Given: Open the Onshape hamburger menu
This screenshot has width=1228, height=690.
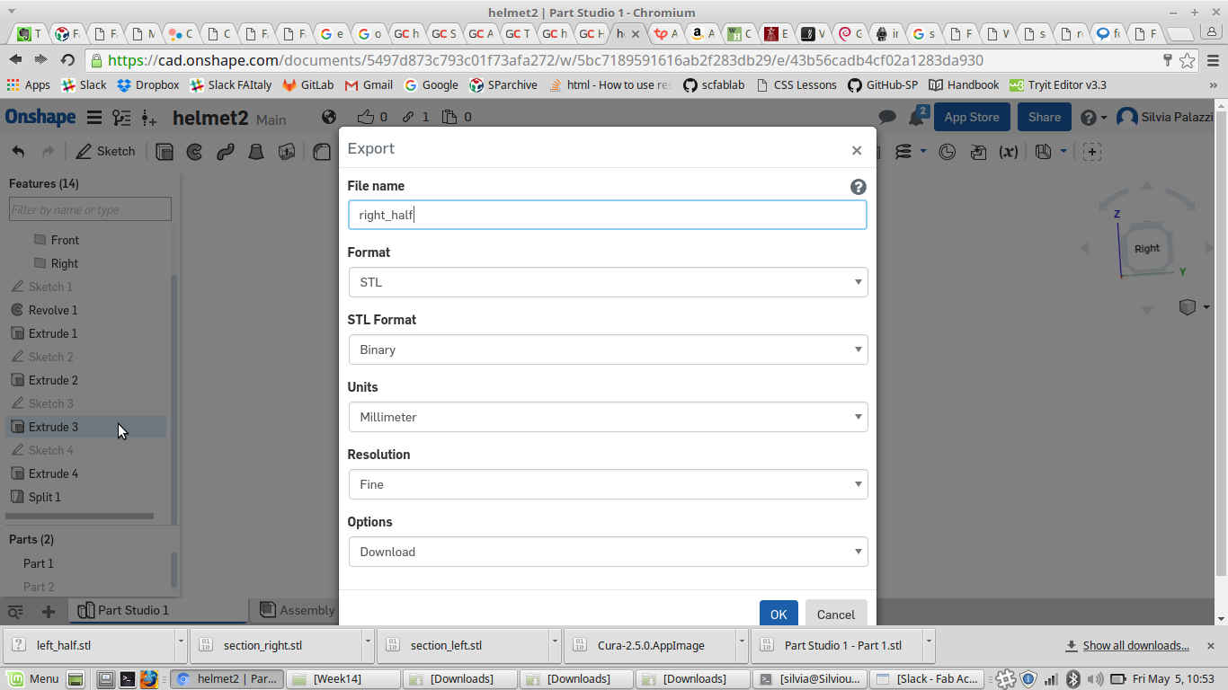Looking at the screenshot, I should pyautogui.click(x=93, y=118).
